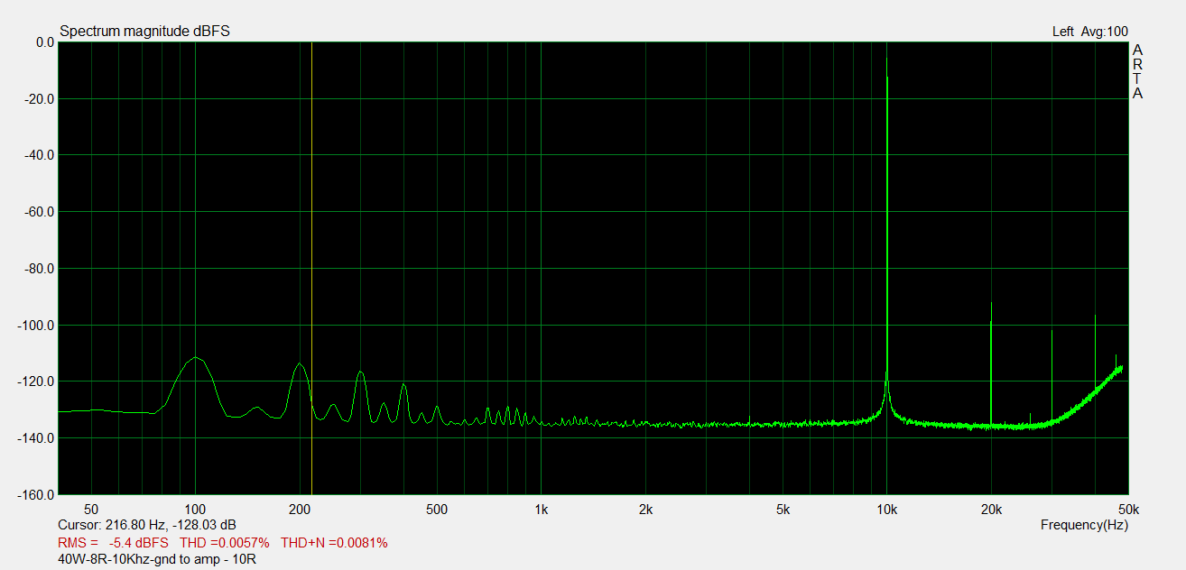Click the vertical ARTA logo text
The width and height of the screenshot is (1186, 570).
coord(1137,72)
